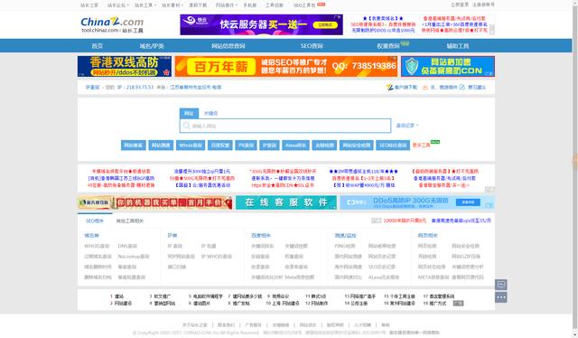Click 手机版 in the top bar
This screenshot has height=338, width=578.
pos(250,5)
